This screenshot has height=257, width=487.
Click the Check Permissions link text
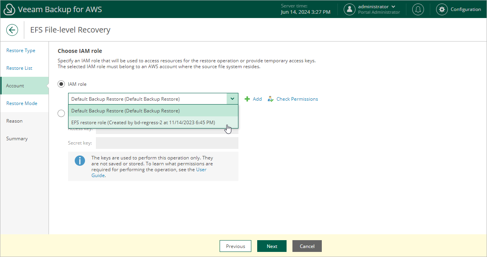[x=297, y=99]
